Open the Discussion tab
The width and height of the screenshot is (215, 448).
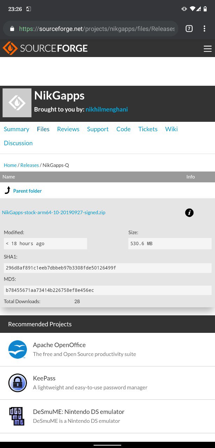click(18, 143)
